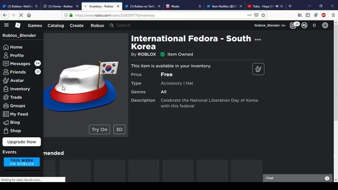Open Groups in the sidebar
Screen dimensions: 338x190
coord(14,106)
